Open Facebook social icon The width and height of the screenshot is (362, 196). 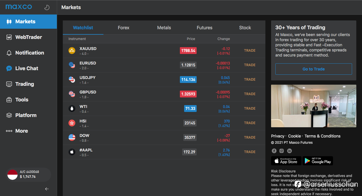[274, 151]
